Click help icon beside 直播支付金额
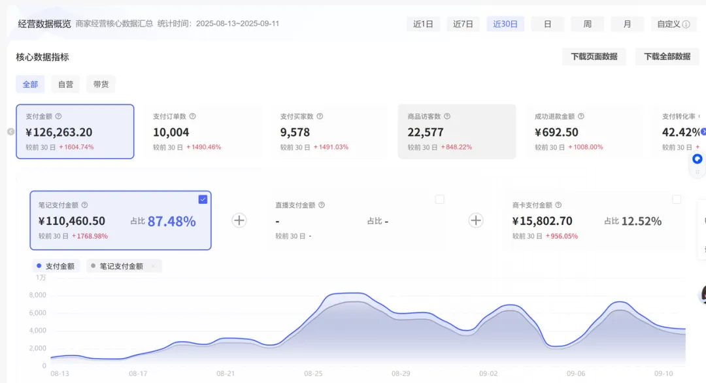 [322, 205]
